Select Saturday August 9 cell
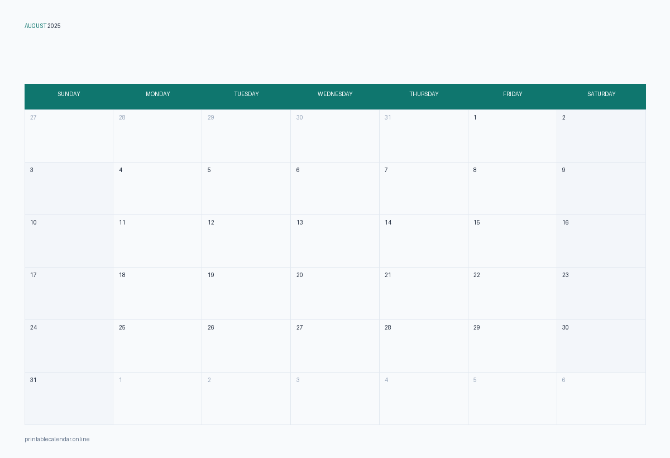Viewport: 670px width, 458px height. (x=601, y=189)
